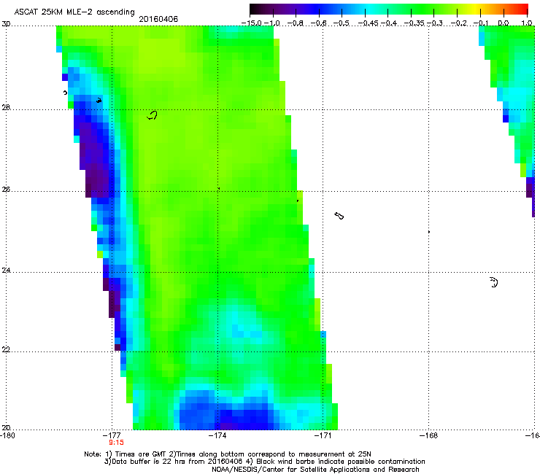540x474 pixels.
Task: Click the colorbar tick label "-0.2"
Action: coord(458,23)
